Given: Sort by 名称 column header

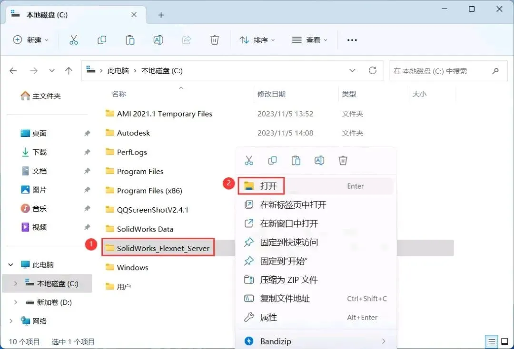Looking at the screenshot, I should click(119, 94).
